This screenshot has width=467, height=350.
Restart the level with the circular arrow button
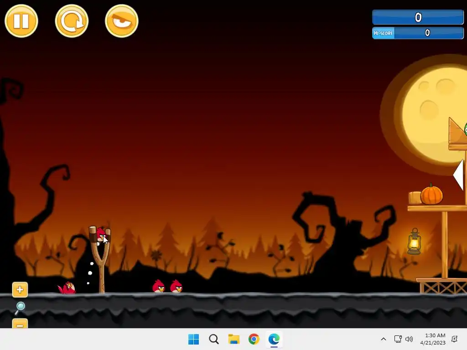pos(72,21)
